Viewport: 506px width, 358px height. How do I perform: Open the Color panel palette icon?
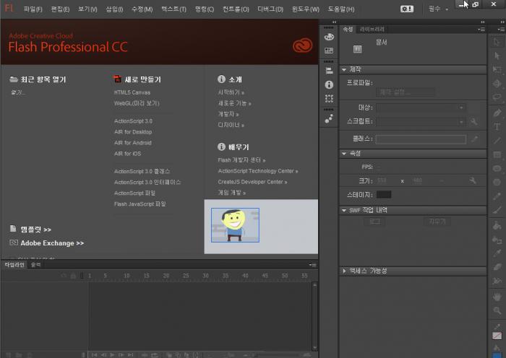329,37
